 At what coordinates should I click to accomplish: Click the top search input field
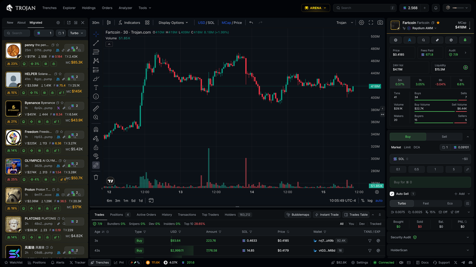tap(364, 8)
